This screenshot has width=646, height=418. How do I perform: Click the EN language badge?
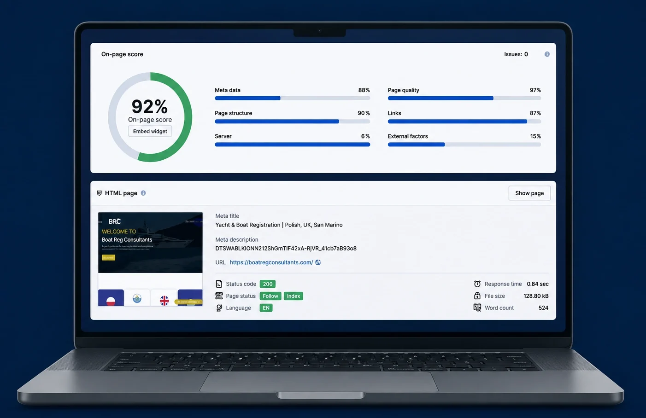(x=266, y=308)
